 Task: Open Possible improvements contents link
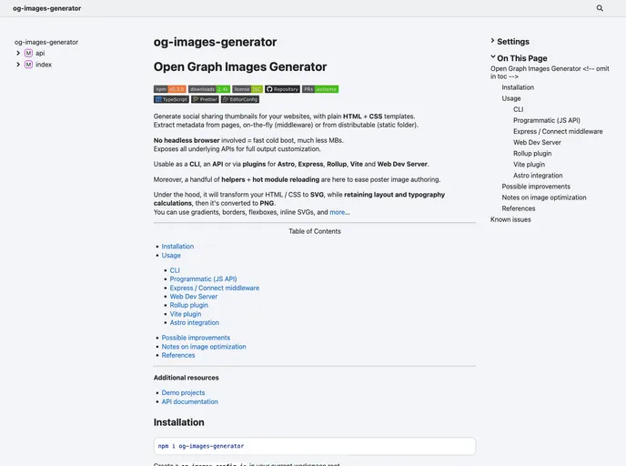point(196,338)
